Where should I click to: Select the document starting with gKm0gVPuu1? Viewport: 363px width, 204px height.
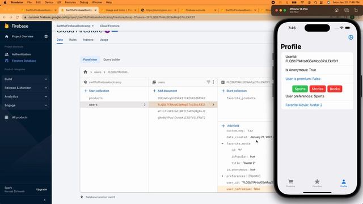pos(181,118)
